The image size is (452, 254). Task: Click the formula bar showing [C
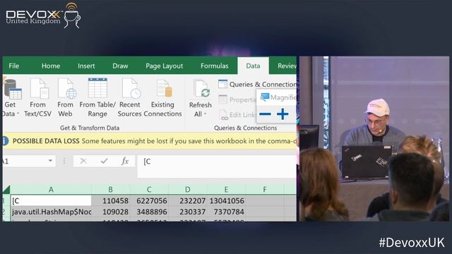tap(217, 167)
